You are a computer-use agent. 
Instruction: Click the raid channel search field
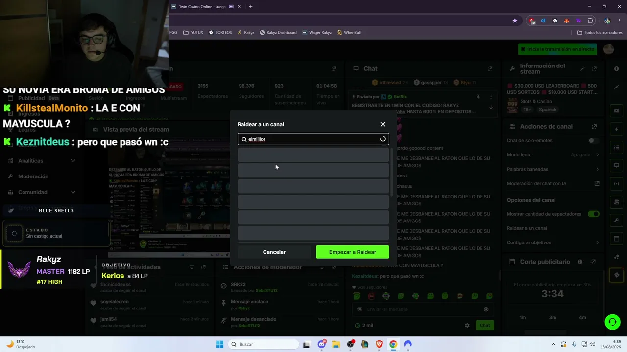click(313, 139)
